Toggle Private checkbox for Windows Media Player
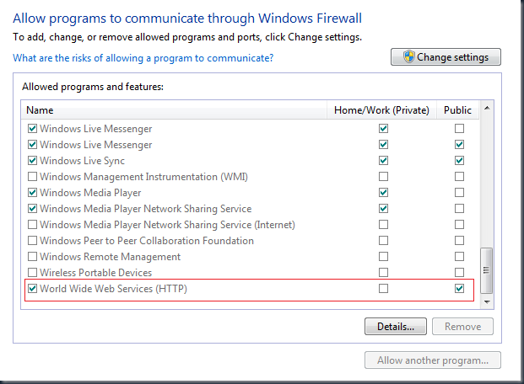Viewport: 524px width, 384px height. point(384,193)
